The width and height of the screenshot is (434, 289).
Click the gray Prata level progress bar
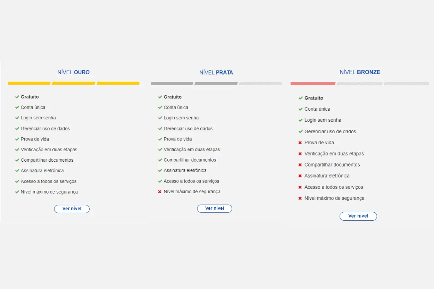(194, 84)
